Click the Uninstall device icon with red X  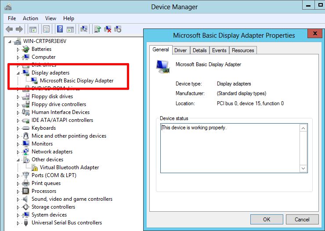click(108, 29)
